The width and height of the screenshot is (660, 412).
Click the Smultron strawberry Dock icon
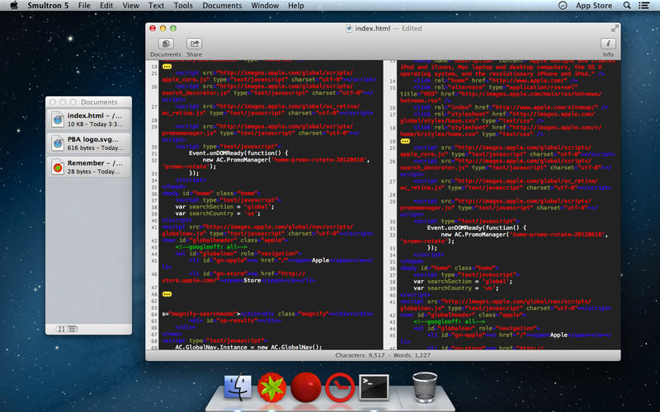pyautogui.click(x=272, y=387)
